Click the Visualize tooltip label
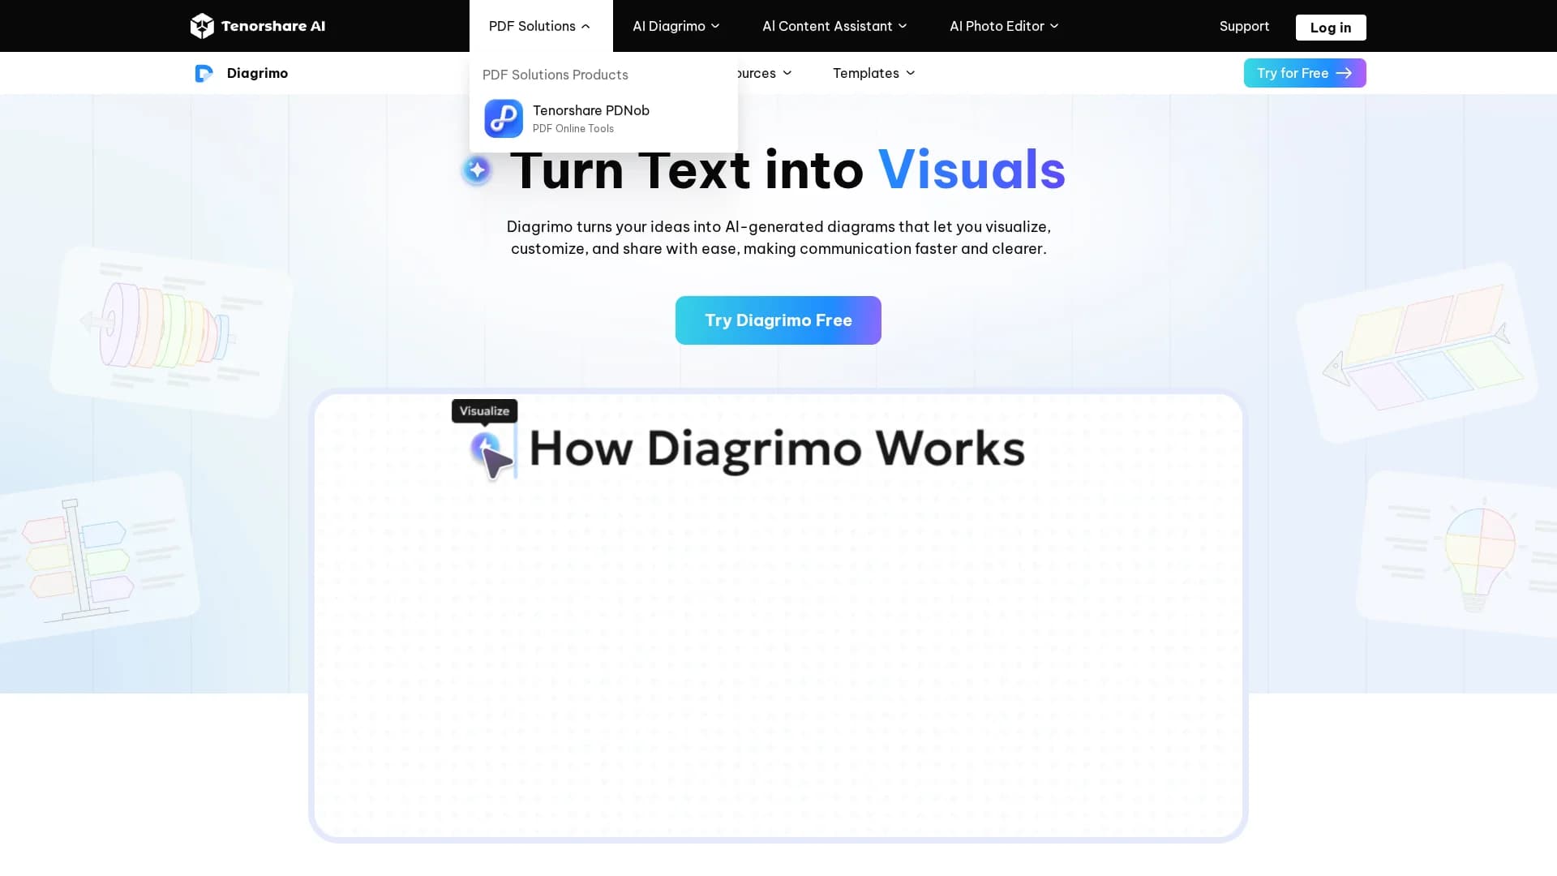 pyautogui.click(x=485, y=411)
